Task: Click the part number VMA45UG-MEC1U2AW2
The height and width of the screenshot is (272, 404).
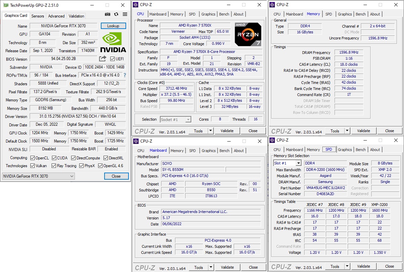Action: click(325, 188)
